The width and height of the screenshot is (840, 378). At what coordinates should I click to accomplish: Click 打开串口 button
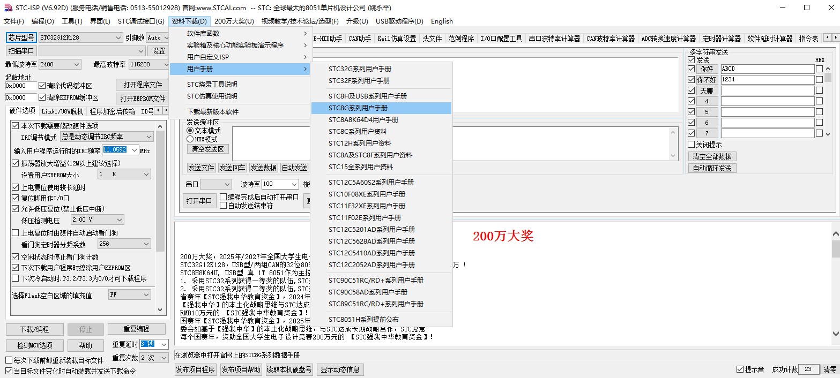(x=199, y=201)
